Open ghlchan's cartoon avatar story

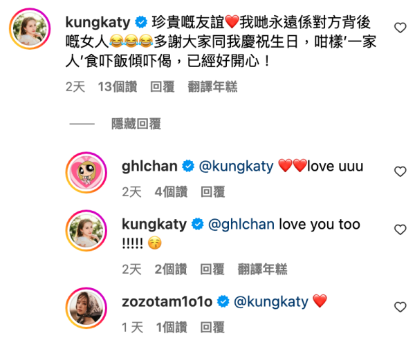[x=86, y=172]
